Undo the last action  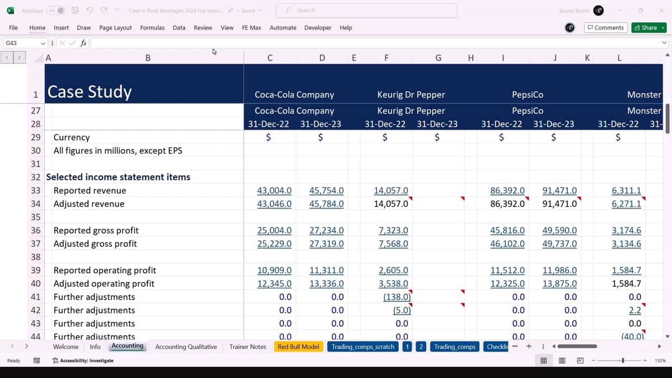pyautogui.click(x=90, y=11)
